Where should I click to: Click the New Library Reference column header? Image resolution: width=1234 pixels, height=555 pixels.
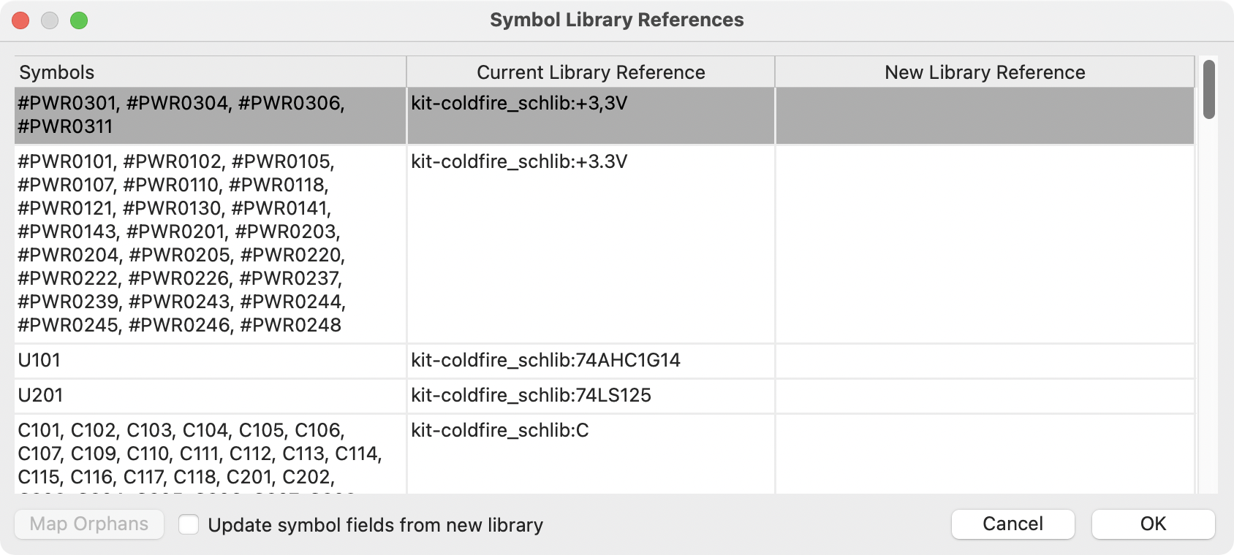click(x=984, y=72)
